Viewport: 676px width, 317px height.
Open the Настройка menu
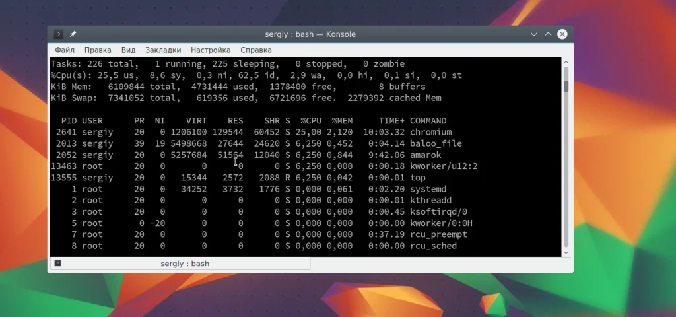(211, 50)
